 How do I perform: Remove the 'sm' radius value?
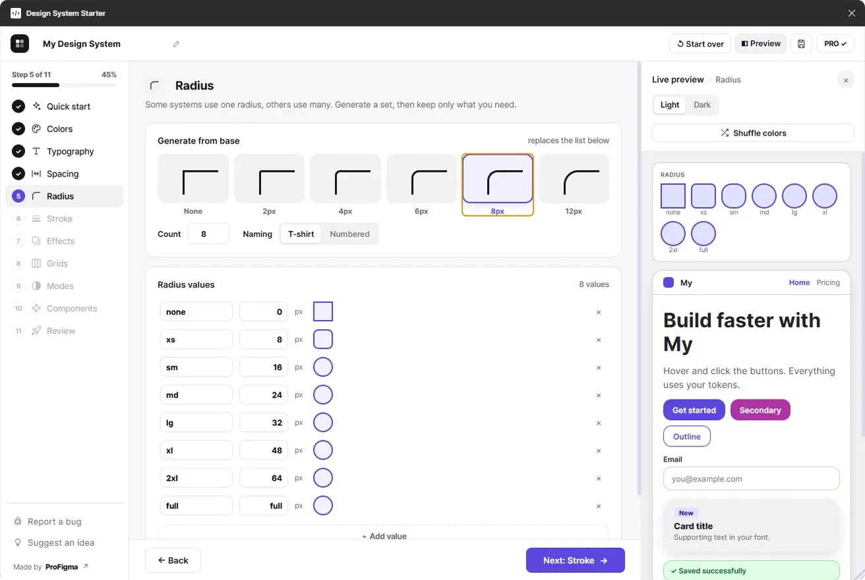(599, 367)
